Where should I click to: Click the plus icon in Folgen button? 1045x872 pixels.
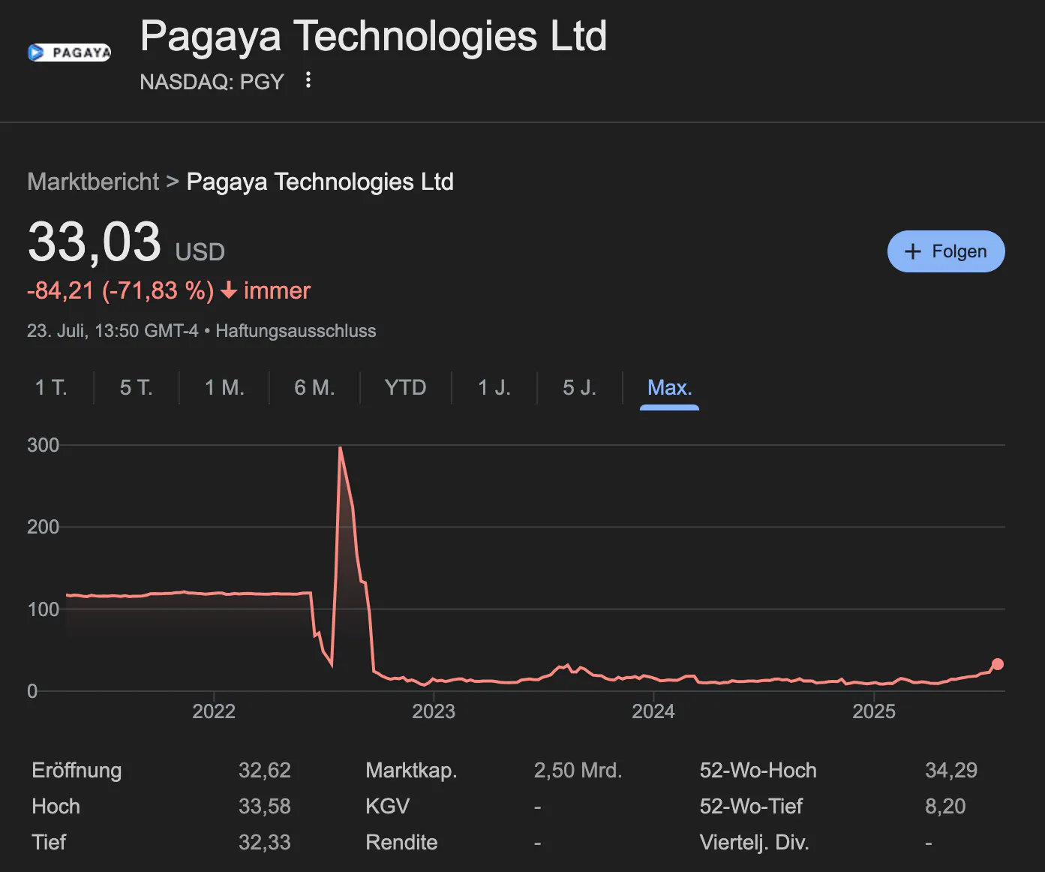point(913,251)
